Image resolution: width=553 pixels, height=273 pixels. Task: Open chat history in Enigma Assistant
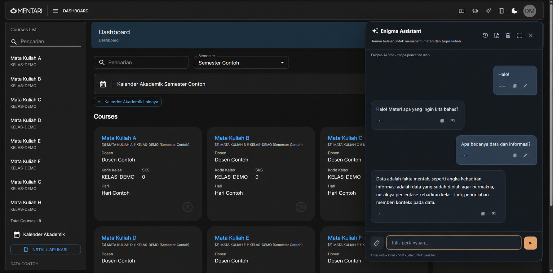[485, 35]
